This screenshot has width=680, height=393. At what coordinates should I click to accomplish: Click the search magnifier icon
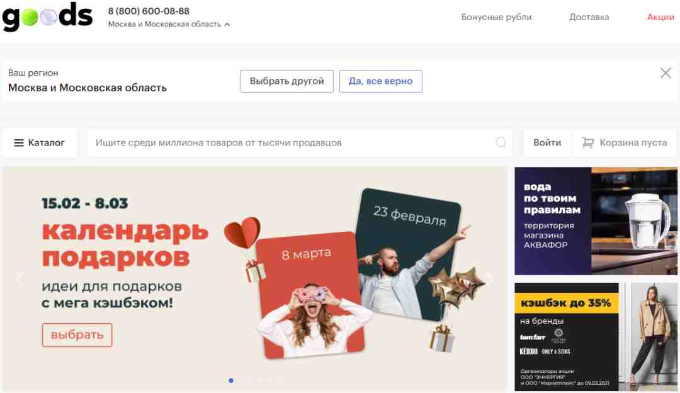(x=501, y=143)
